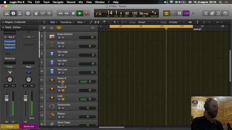Click the Stop transport button
Screen dimensions: 232x130
tap(73, 13)
